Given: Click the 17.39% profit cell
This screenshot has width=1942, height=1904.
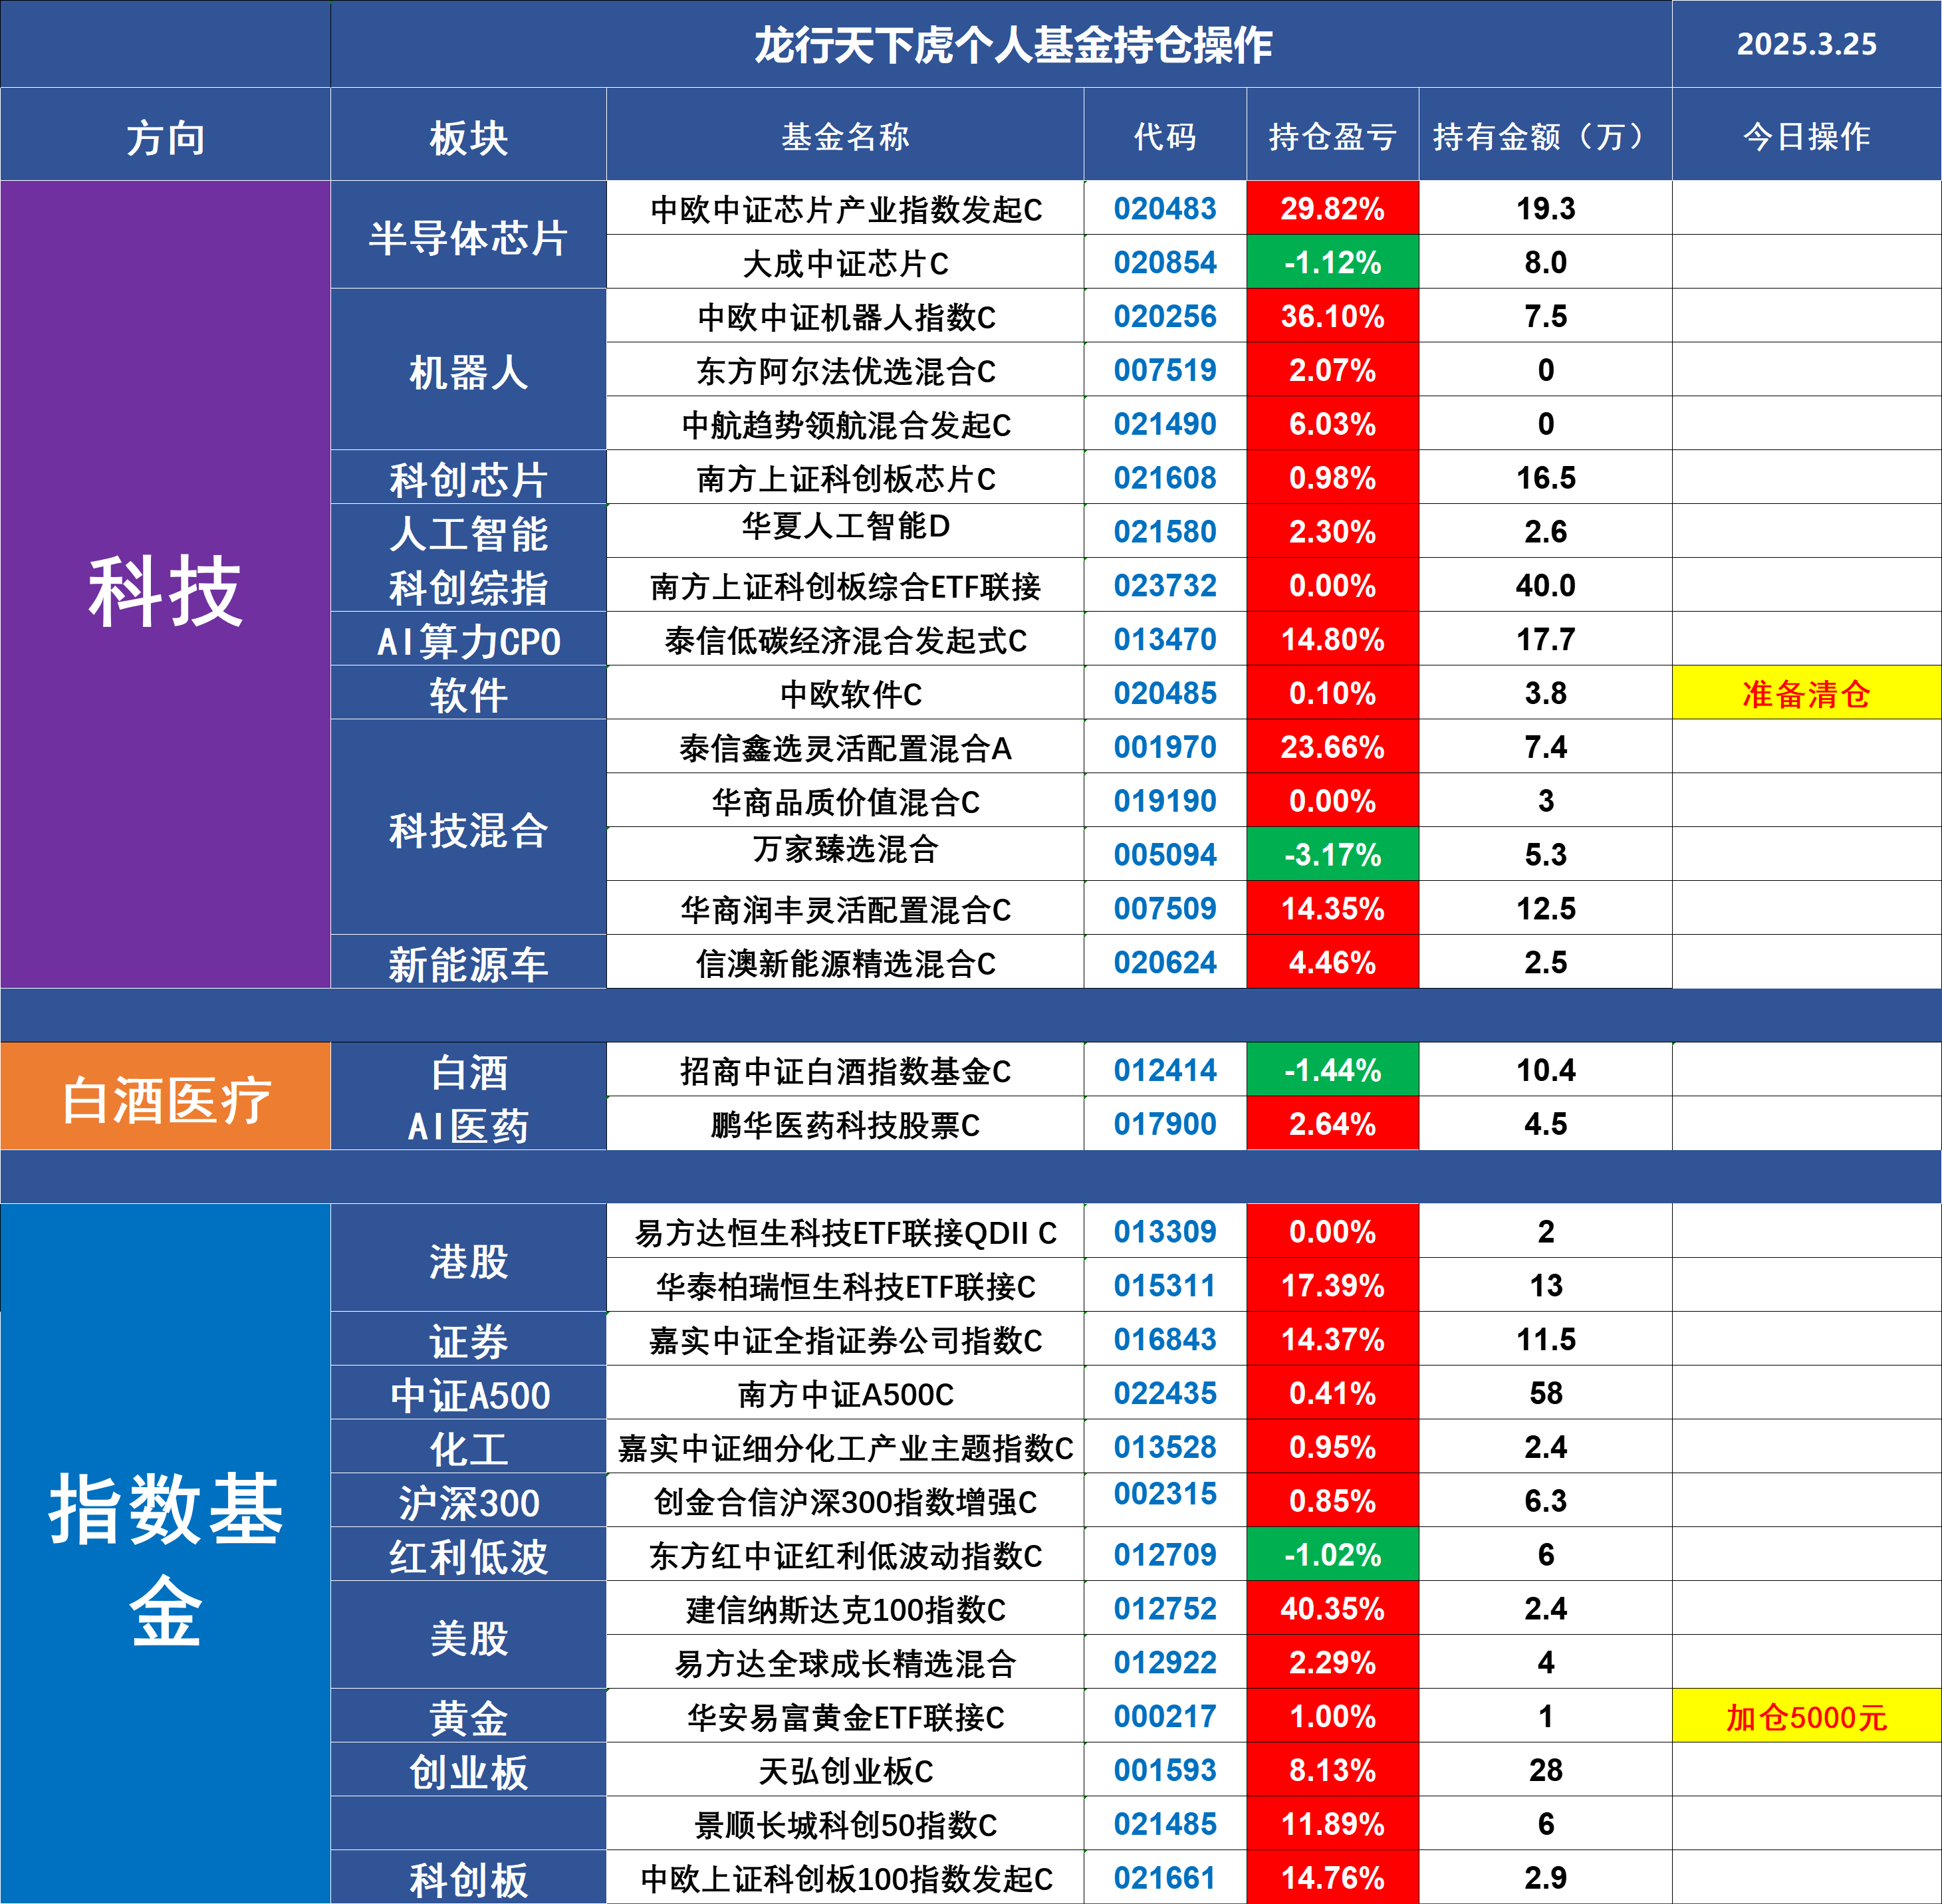Looking at the screenshot, I should pos(1332,1286).
